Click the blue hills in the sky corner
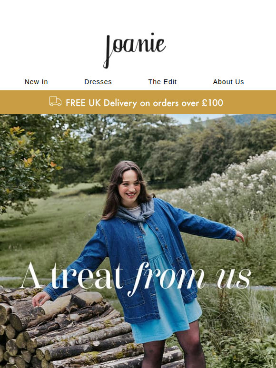The width and height of the screenshot is (276, 368). point(254,118)
